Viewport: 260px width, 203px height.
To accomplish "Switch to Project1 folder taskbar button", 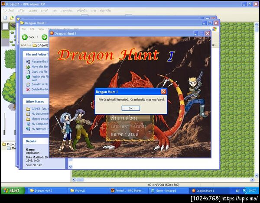I will tap(88, 191).
